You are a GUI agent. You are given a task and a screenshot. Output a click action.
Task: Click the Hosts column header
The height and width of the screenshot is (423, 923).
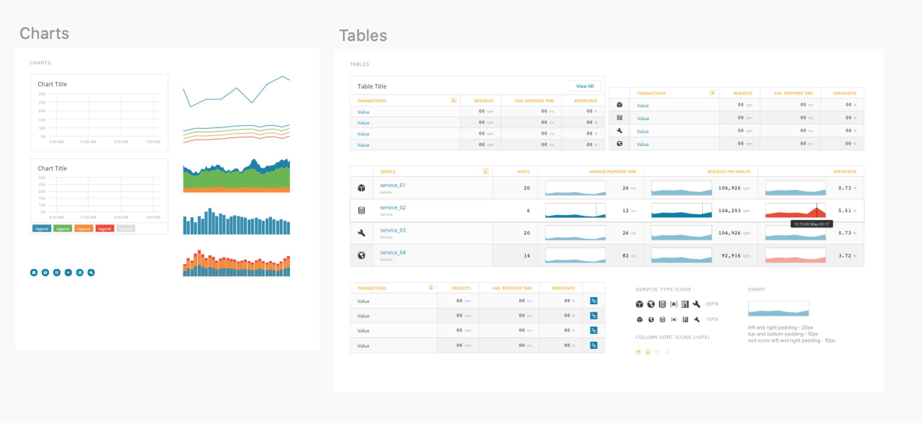(523, 172)
